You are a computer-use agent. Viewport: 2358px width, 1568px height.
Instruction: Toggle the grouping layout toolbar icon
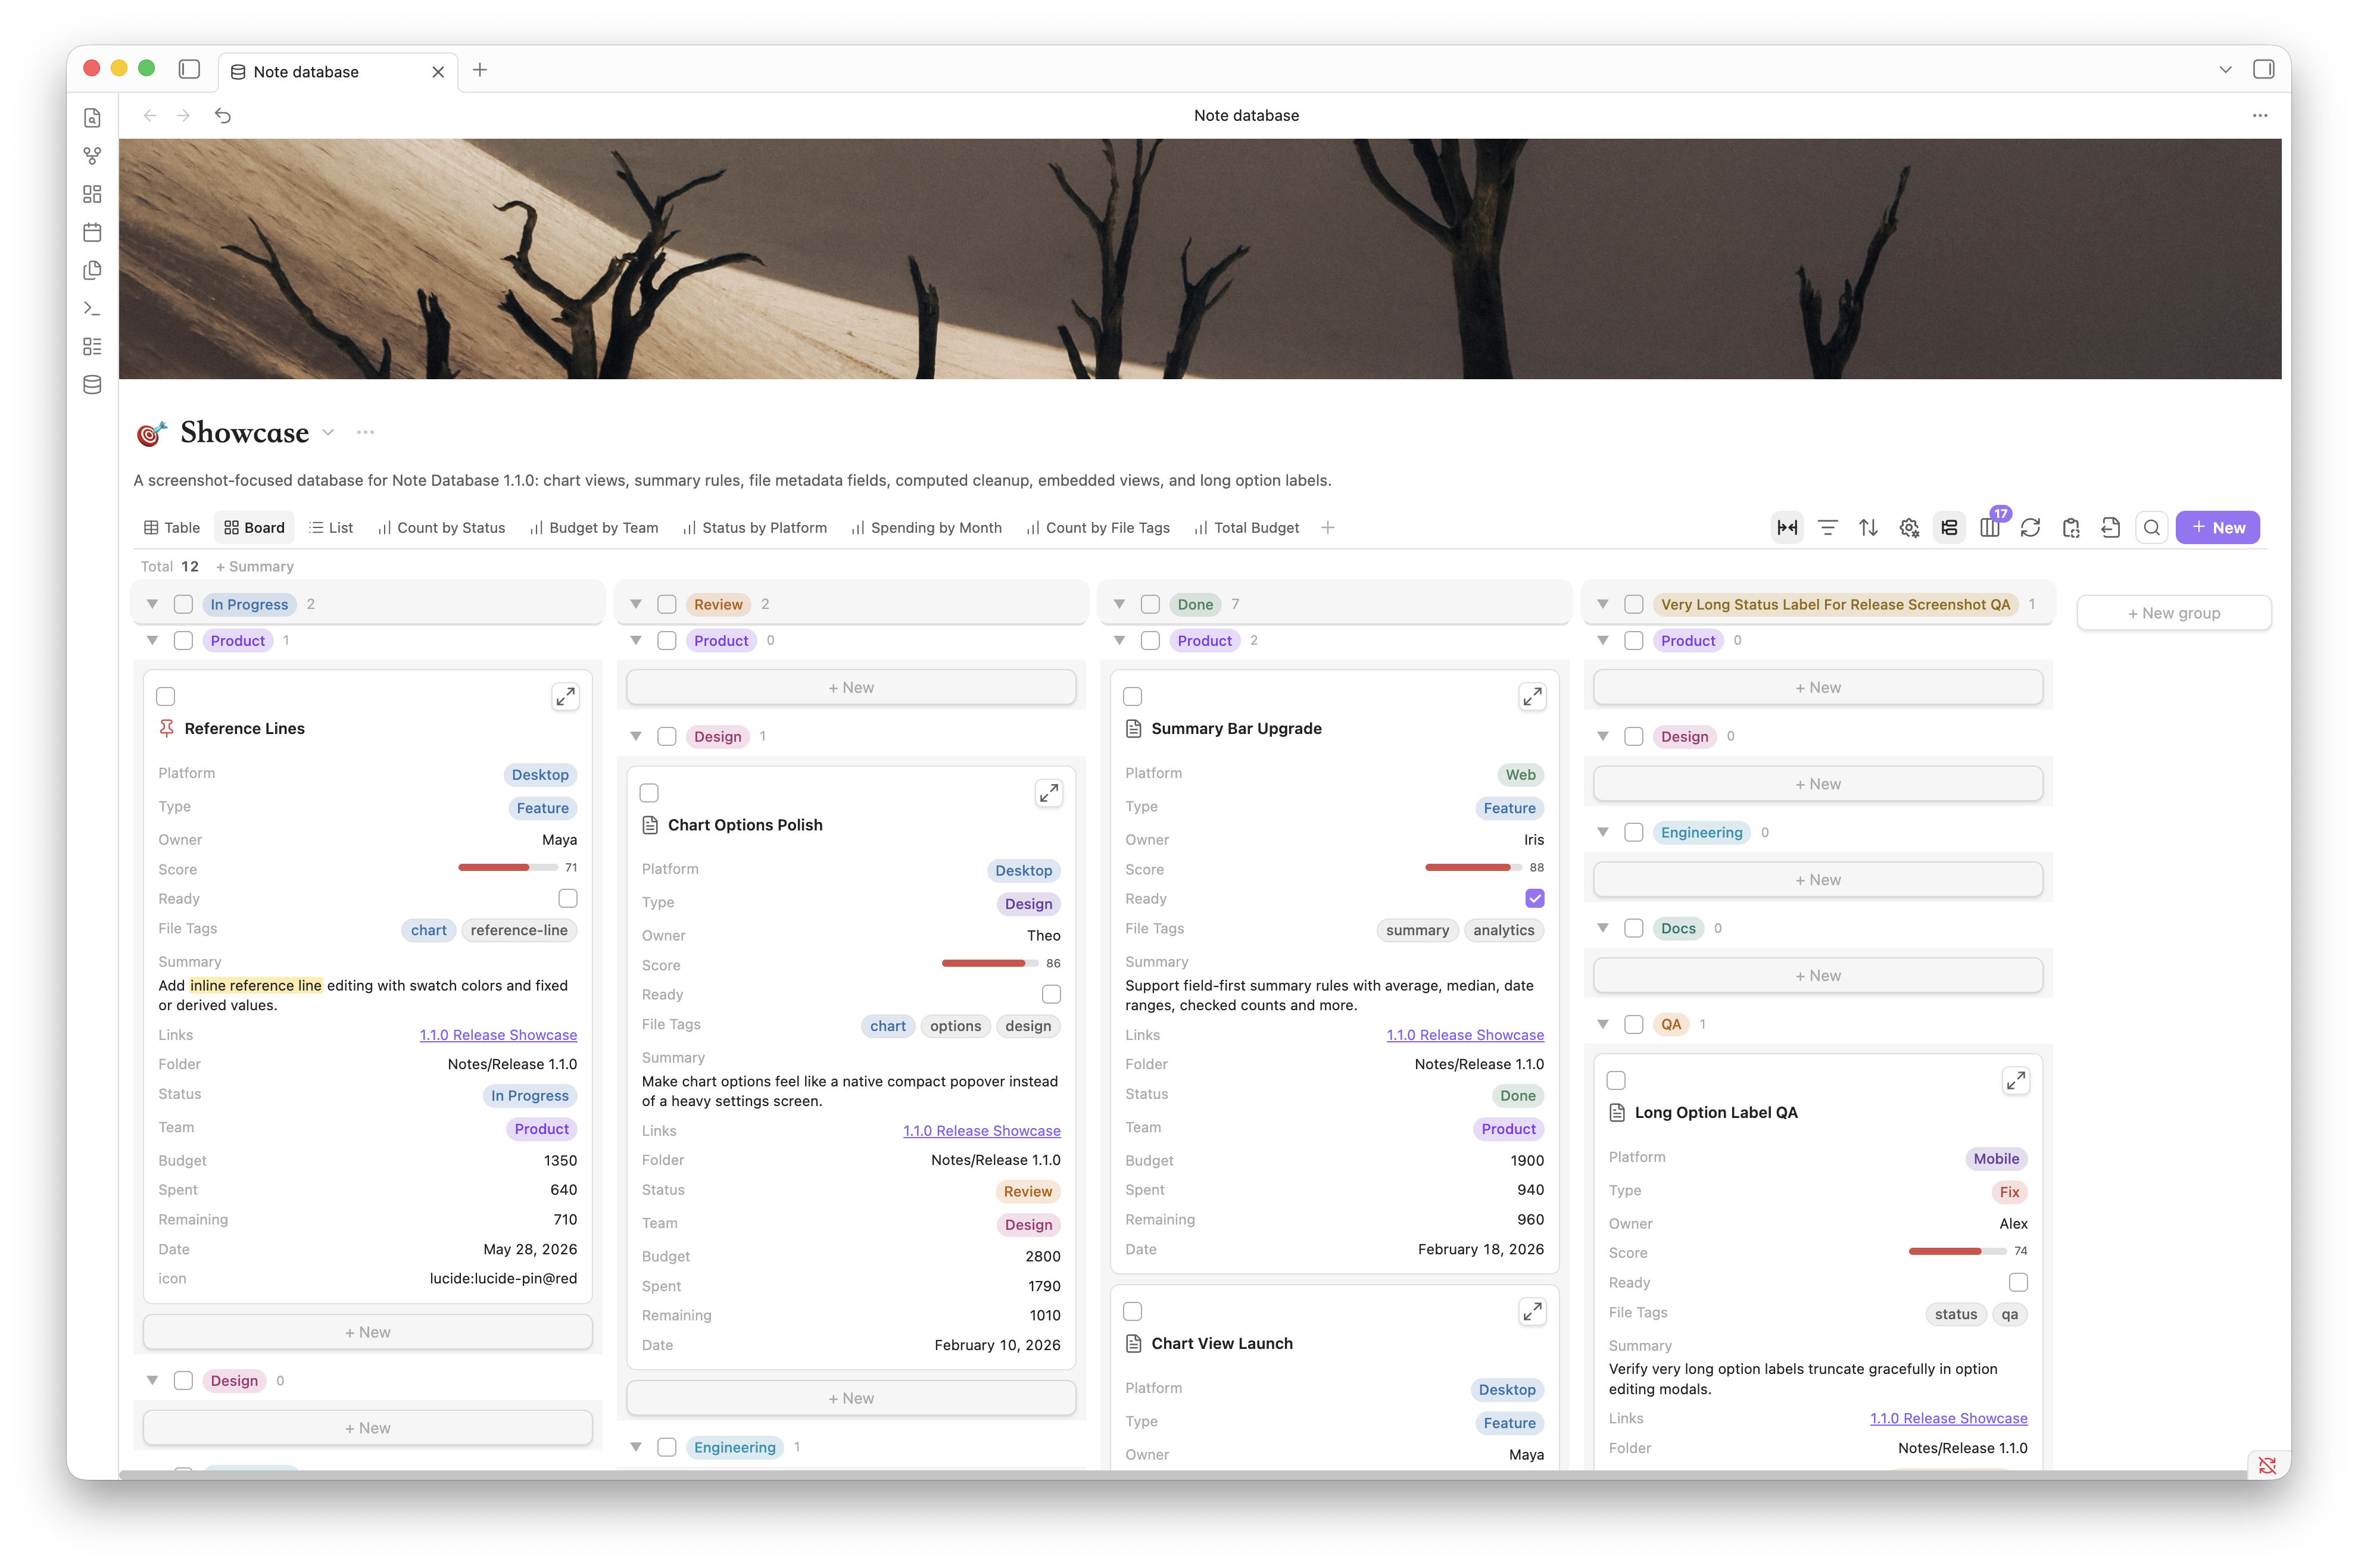(1949, 527)
